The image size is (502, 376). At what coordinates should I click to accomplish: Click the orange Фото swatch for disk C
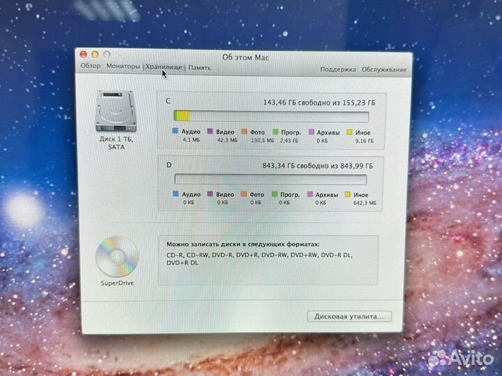[x=244, y=132]
